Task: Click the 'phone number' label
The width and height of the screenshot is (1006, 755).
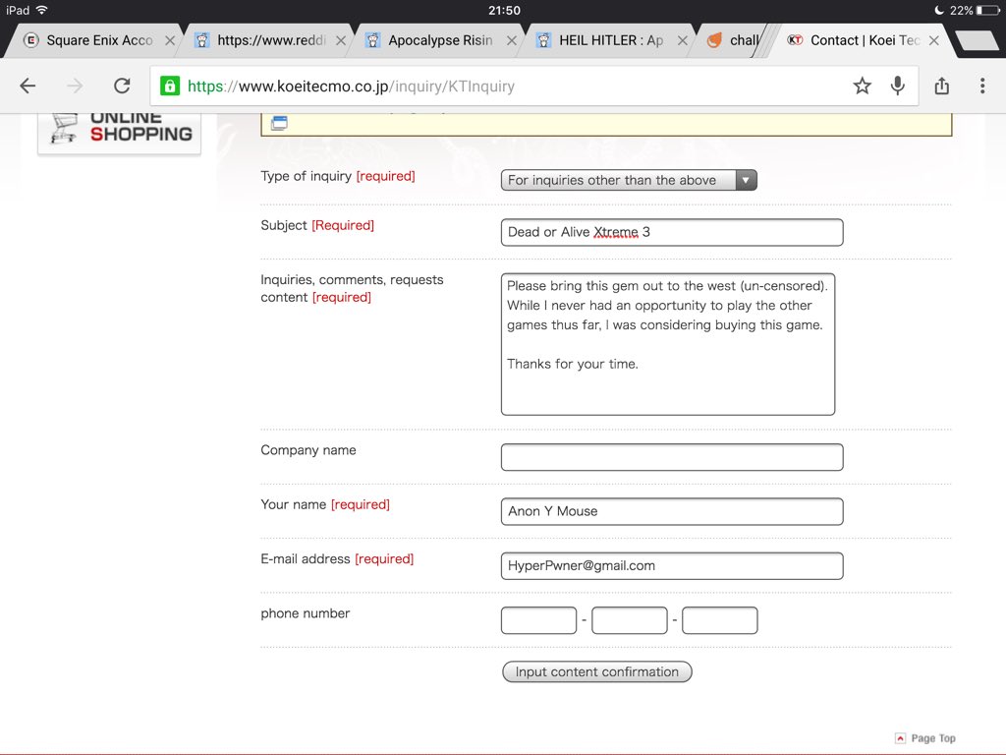Action: [305, 613]
